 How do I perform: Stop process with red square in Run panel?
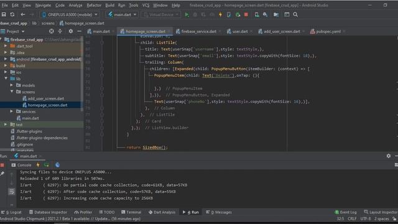[x=2, y=165]
